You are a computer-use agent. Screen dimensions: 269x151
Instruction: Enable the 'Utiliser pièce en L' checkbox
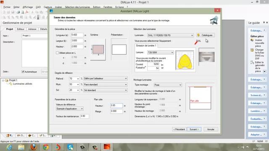point(57,53)
